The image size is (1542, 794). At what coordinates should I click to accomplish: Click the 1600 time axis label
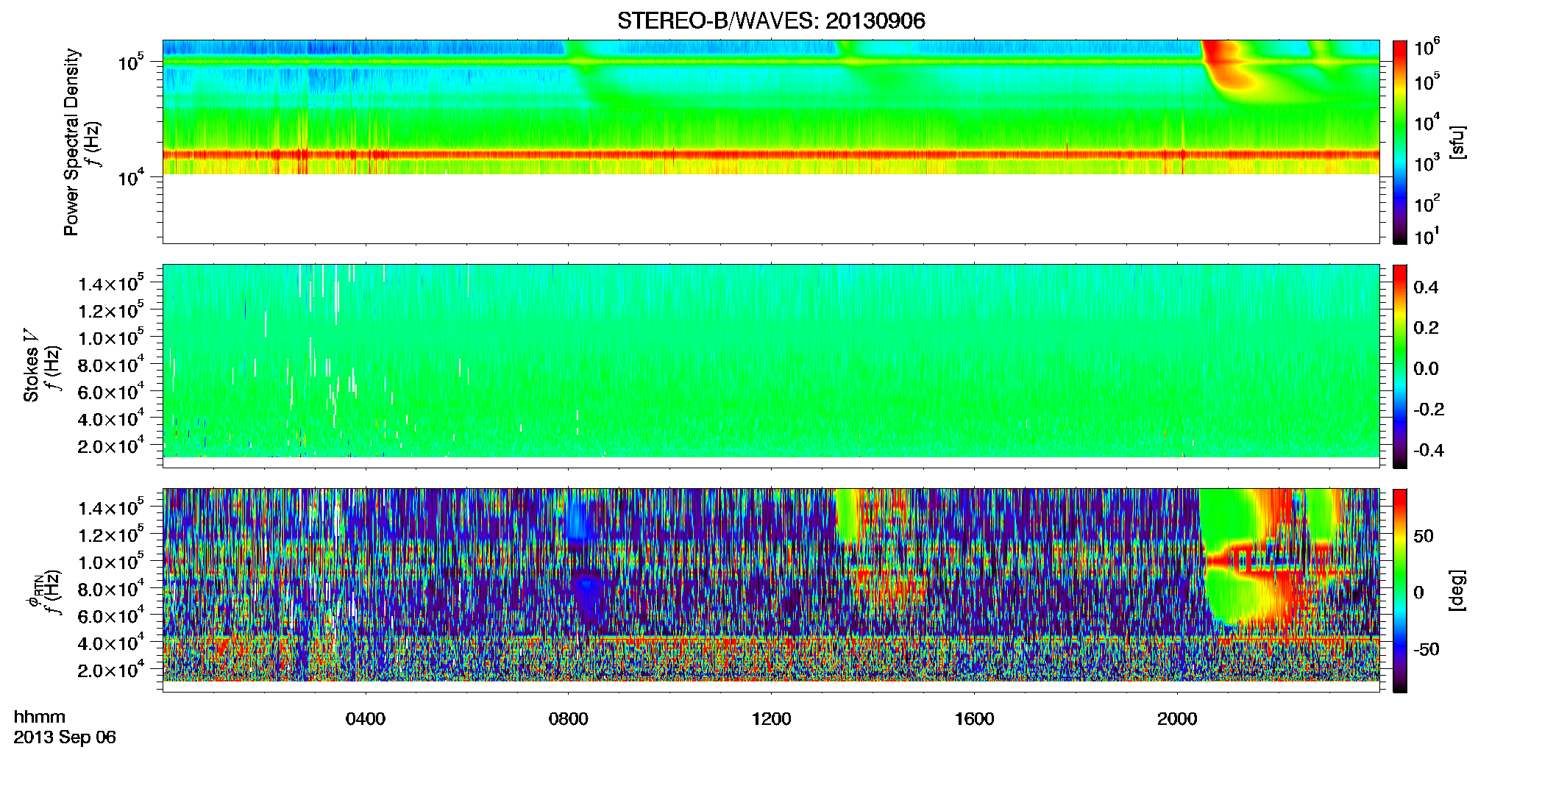pyautogui.click(x=975, y=718)
